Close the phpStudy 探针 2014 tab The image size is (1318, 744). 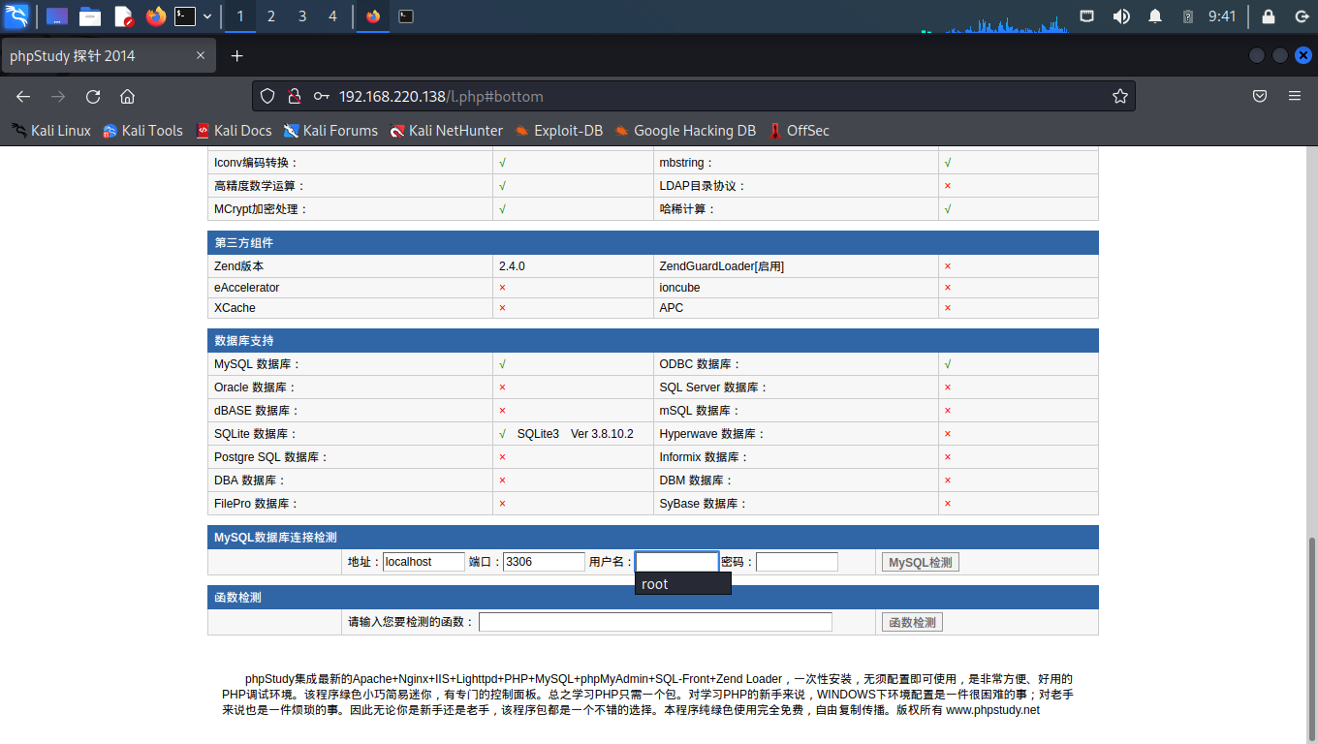click(201, 56)
